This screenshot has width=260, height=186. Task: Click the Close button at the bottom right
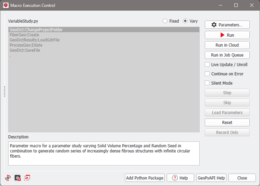(x=242, y=178)
